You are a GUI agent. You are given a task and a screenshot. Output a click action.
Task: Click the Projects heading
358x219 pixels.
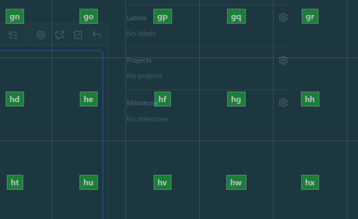tap(139, 60)
